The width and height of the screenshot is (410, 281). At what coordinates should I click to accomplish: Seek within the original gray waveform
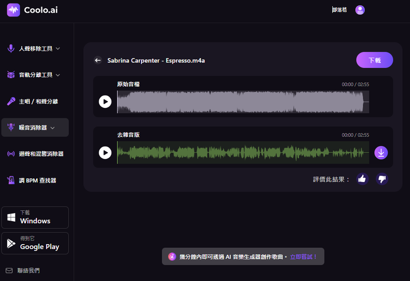tap(243, 102)
